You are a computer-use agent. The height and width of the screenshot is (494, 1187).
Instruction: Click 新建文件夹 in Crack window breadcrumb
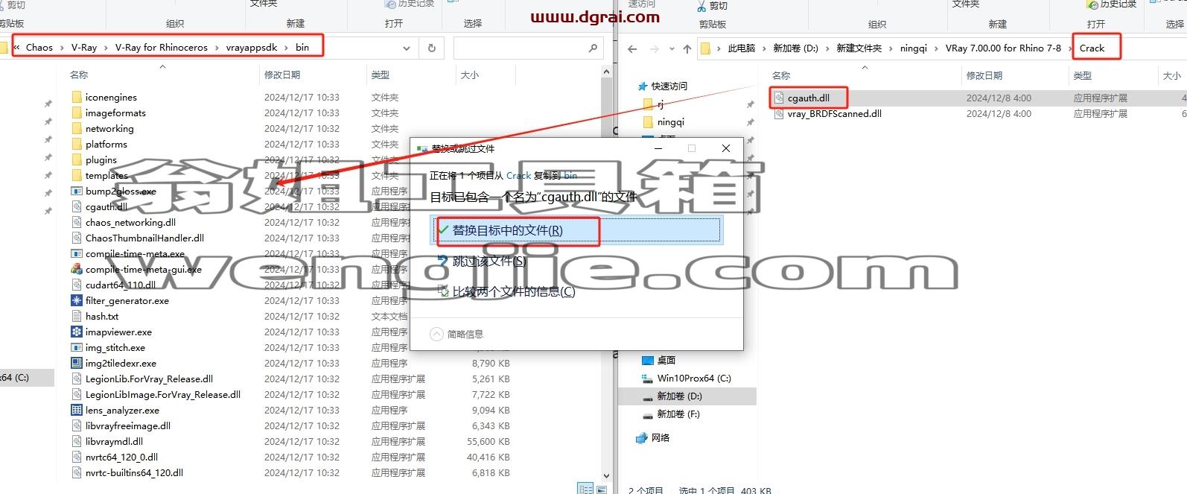click(859, 48)
